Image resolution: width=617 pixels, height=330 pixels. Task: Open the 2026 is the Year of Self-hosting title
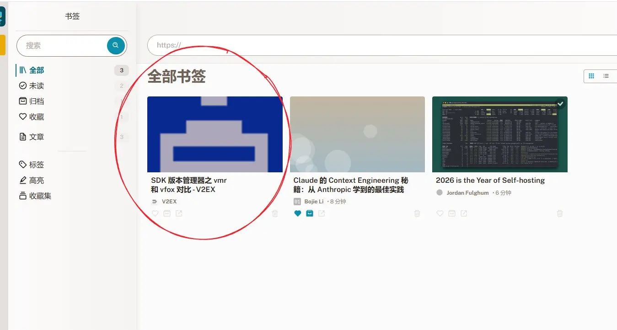490,181
